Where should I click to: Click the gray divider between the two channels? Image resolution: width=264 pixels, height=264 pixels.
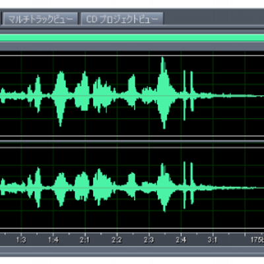(x=132, y=141)
